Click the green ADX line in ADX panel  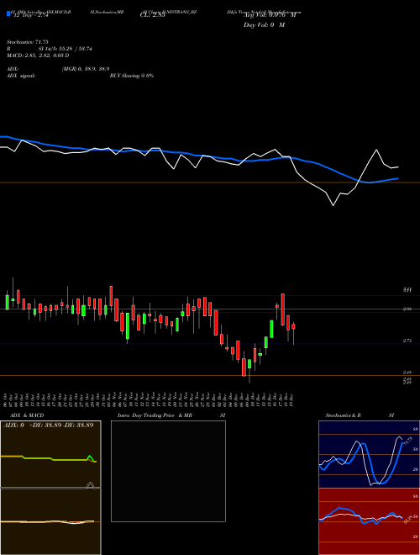click(x=50, y=459)
